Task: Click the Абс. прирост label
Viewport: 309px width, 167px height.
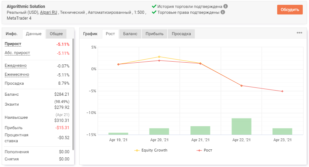Action: [17, 53]
